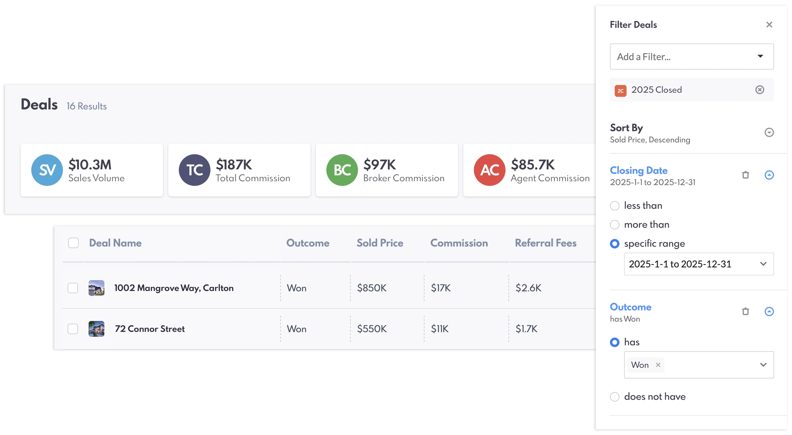The height and width of the screenshot is (435, 792).
Task: Open the date range 2025-1-1 to 2025-12-31 dropdown
Action: click(x=698, y=264)
